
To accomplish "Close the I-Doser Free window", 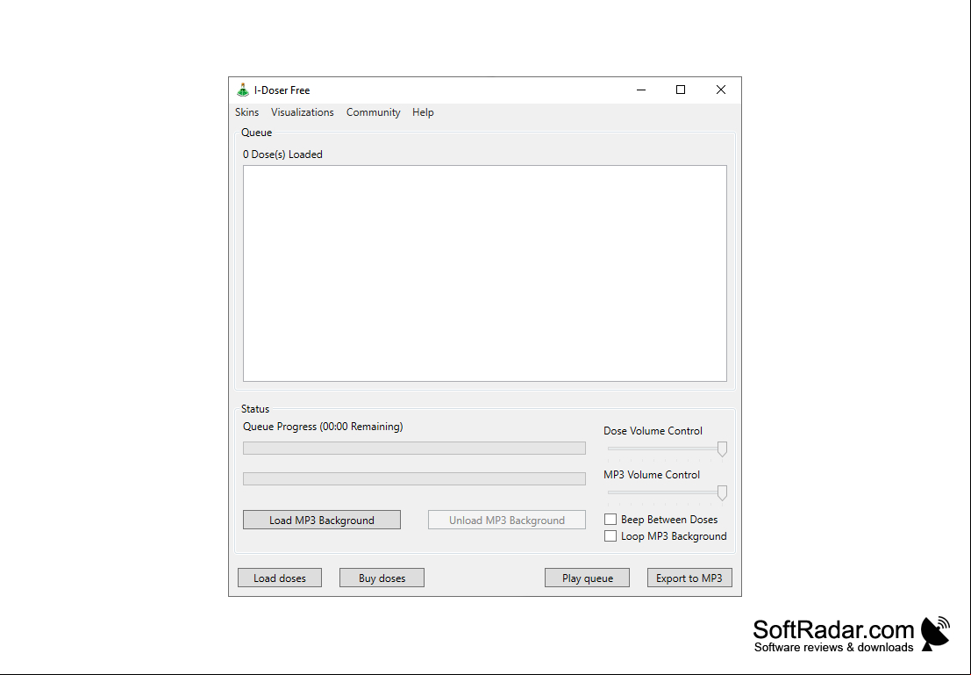I will pos(721,90).
